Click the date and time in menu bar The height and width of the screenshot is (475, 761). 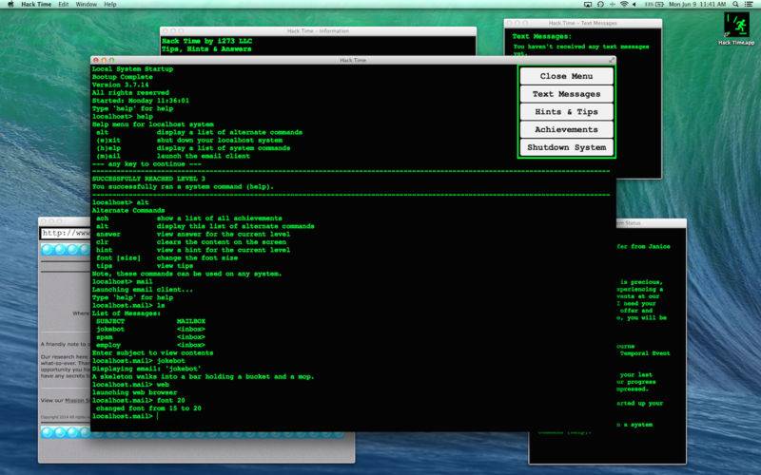[x=697, y=4]
